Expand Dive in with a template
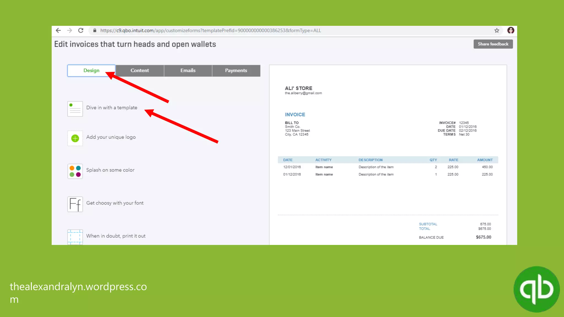Image resolution: width=564 pixels, height=317 pixels. 112,108
